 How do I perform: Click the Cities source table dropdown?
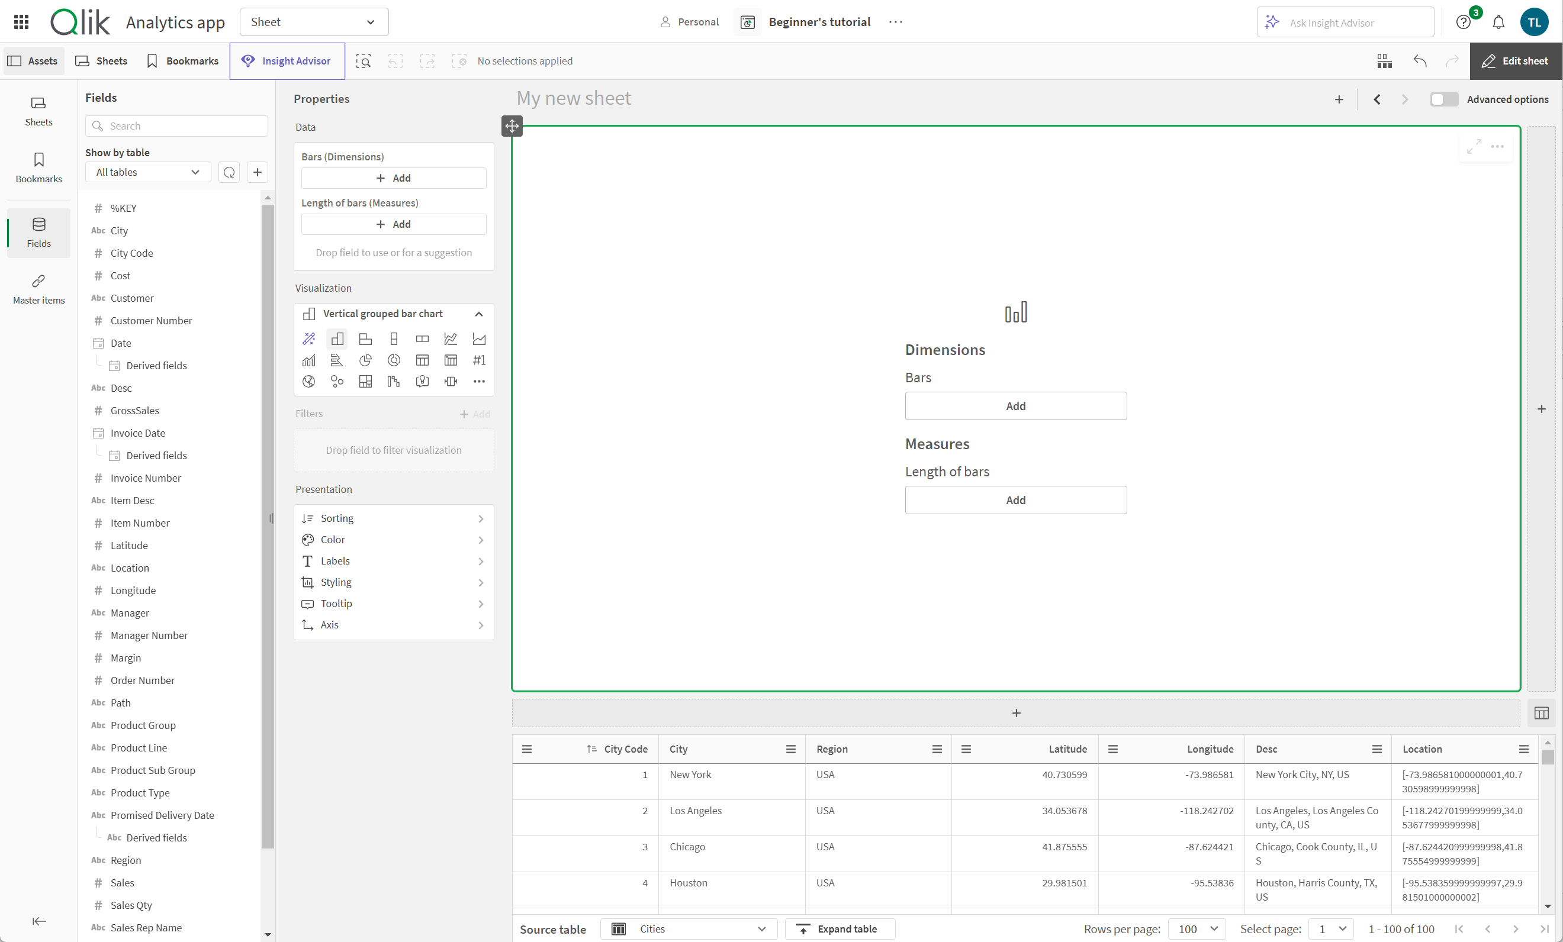686,928
